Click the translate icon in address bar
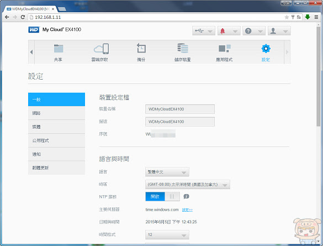The image size is (323, 246). coord(299,17)
